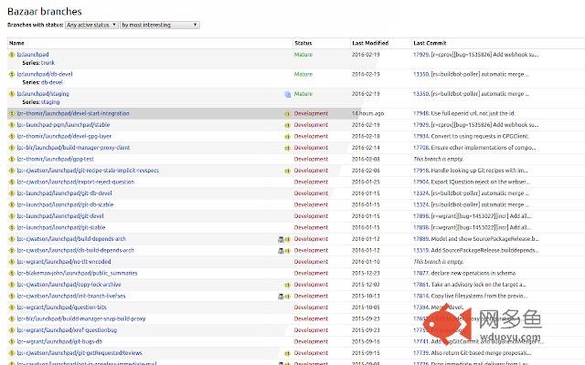Open revision 17877 last commit link
Screen dimensions: 585x365
point(421,273)
